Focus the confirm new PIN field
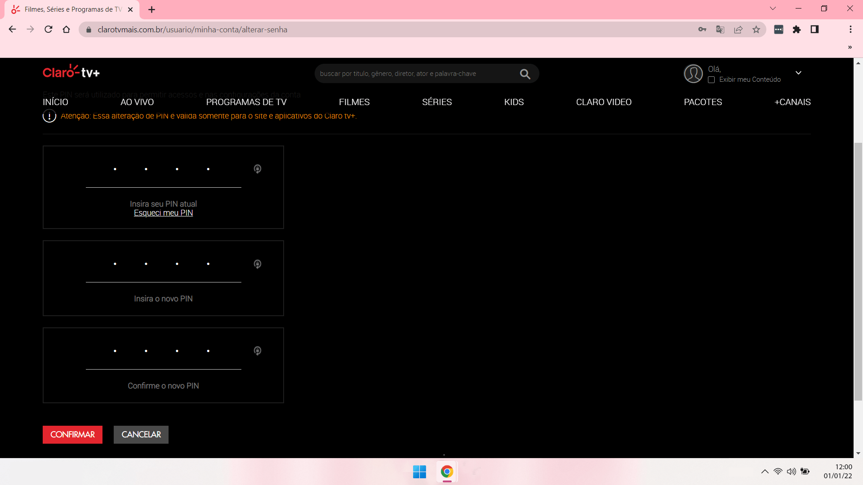Screen dimensions: 863x485 coord(163,351)
